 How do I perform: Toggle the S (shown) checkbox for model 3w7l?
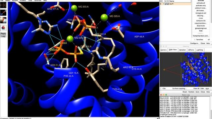pyautogui.click(x=168, y=4)
